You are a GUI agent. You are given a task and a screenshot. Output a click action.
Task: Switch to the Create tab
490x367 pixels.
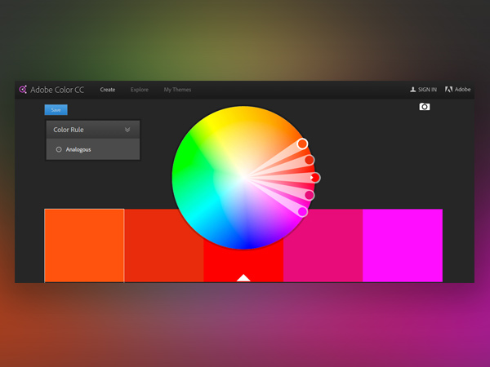coord(108,90)
